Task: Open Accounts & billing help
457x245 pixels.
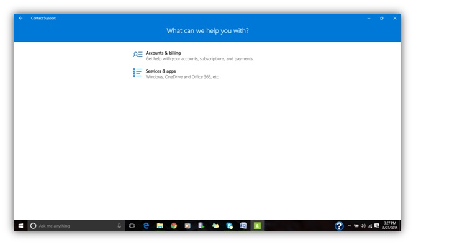Action: tap(163, 53)
